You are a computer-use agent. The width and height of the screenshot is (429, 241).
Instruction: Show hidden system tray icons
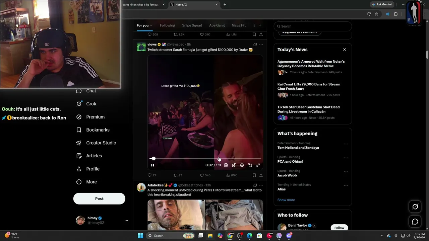point(381,236)
